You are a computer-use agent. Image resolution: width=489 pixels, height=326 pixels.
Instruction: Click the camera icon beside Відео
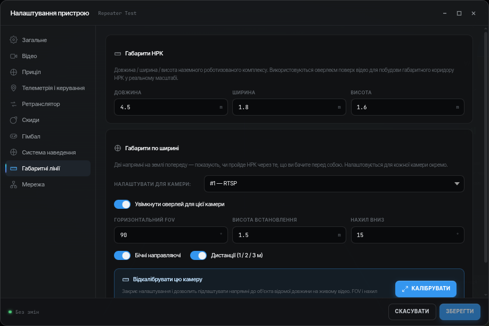[x=13, y=56]
